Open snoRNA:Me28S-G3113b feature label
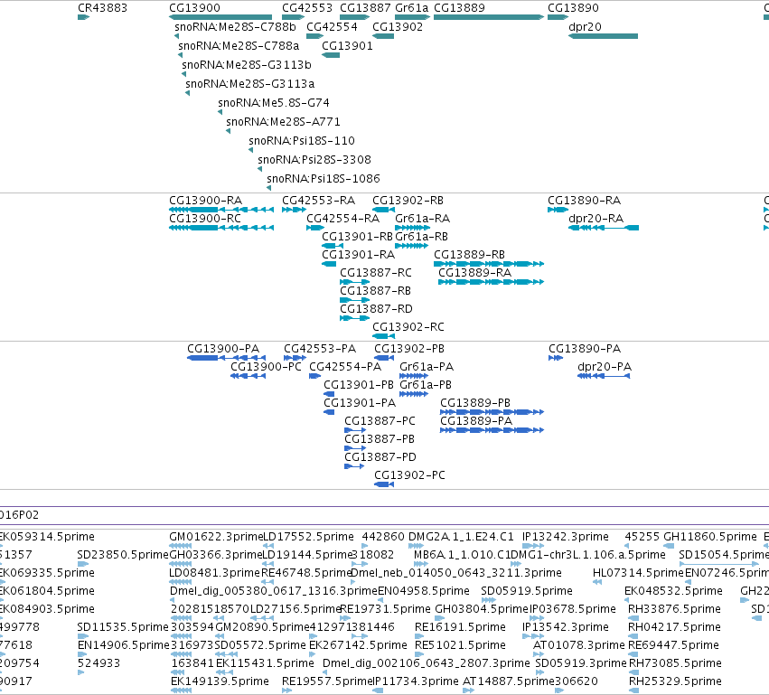This screenshot has width=769, height=695. pyautogui.click(x=247, y=65)
